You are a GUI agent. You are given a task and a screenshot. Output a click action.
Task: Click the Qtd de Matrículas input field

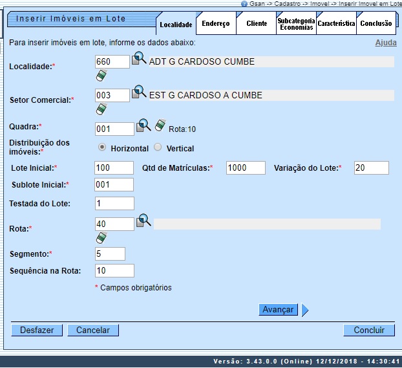tap(246, 168)
